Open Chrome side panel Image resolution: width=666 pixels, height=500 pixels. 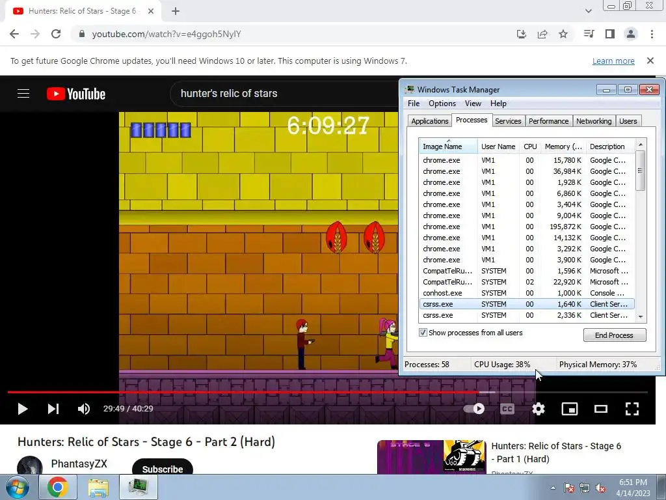[610, 34]
